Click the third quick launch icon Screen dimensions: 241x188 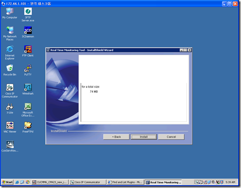point(28,182)
